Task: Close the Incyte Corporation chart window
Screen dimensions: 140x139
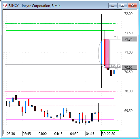Action: (133, 5)
